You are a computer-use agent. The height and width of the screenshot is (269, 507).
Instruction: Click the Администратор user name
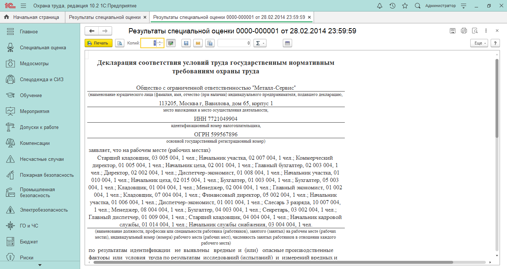[x=440, y=6]
